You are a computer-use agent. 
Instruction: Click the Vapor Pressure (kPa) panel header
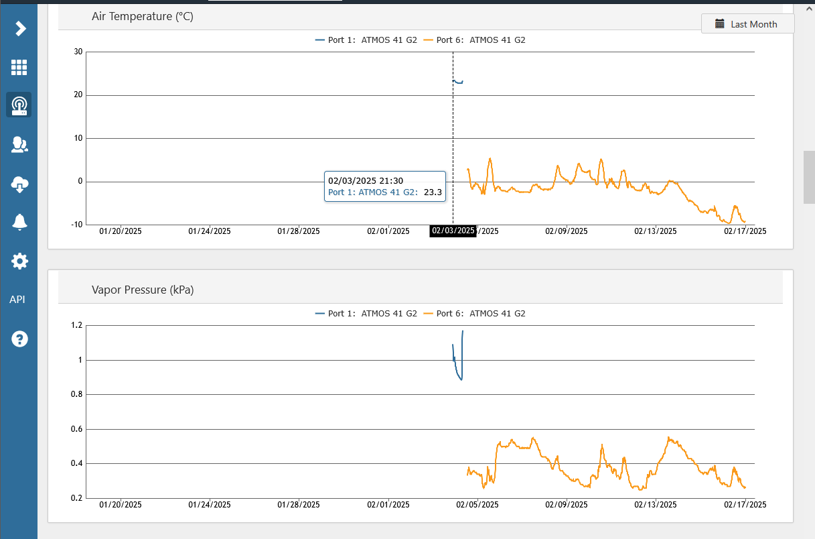[x=143, y=290]
